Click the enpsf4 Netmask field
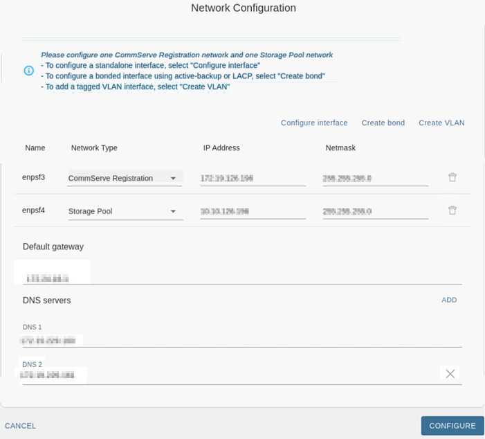Viewport: 485px width, 439px height. click(375, 211)
